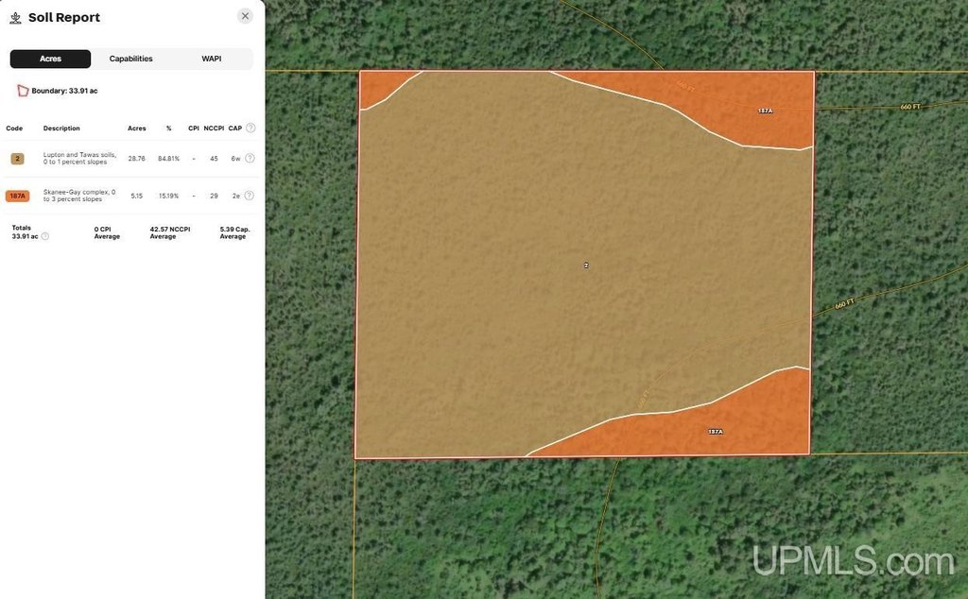Screen dimensions: 968x599
Task: Click the red boundary polygon icon
Action: pyautogui.click(x=23, y=91)
